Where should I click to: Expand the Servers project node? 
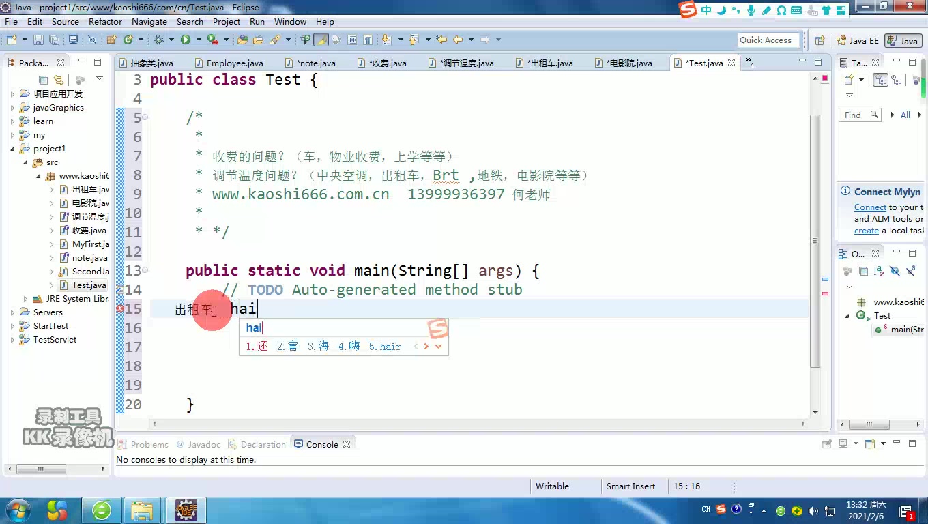[12, 312]
